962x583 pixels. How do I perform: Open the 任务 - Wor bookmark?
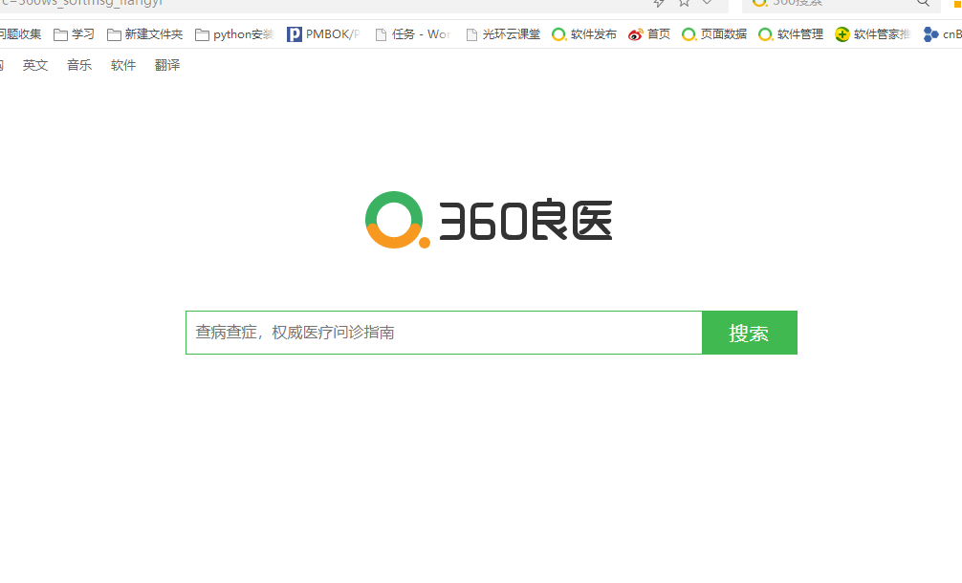pyautogui.click(x=412, y=34)
